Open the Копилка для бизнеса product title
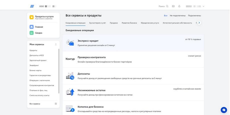 click(90, 107)
